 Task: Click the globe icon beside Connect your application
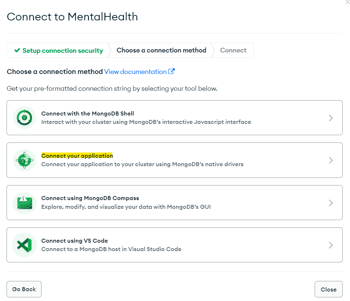[24, 160]
